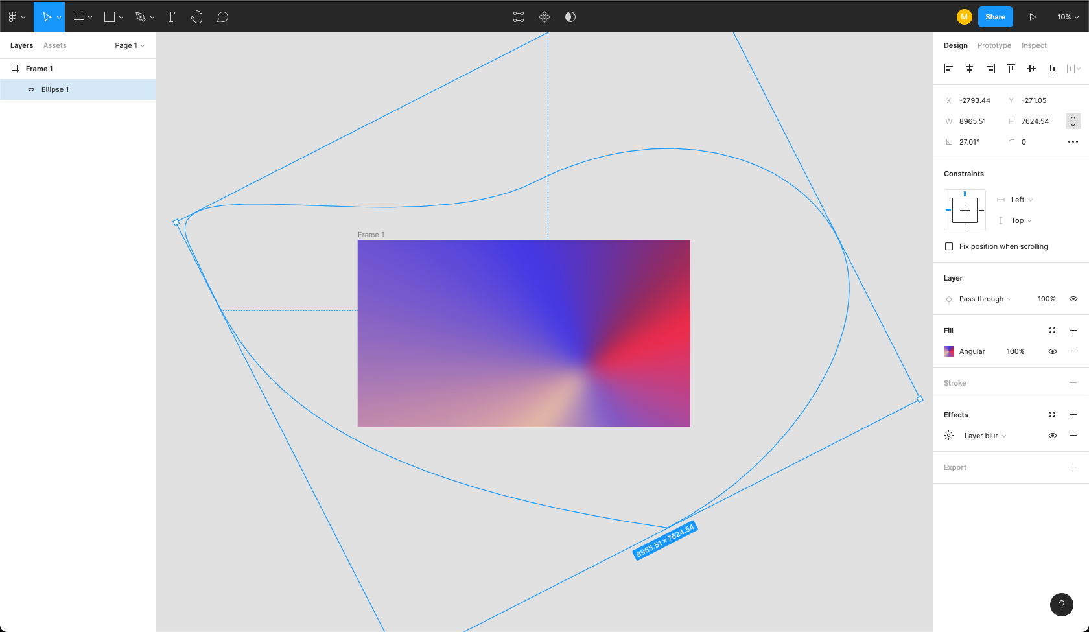The height and width of the screenshot is (632, 1089).
Task: Click the Edit Object icon in toolbar
Action: point(519,17)
